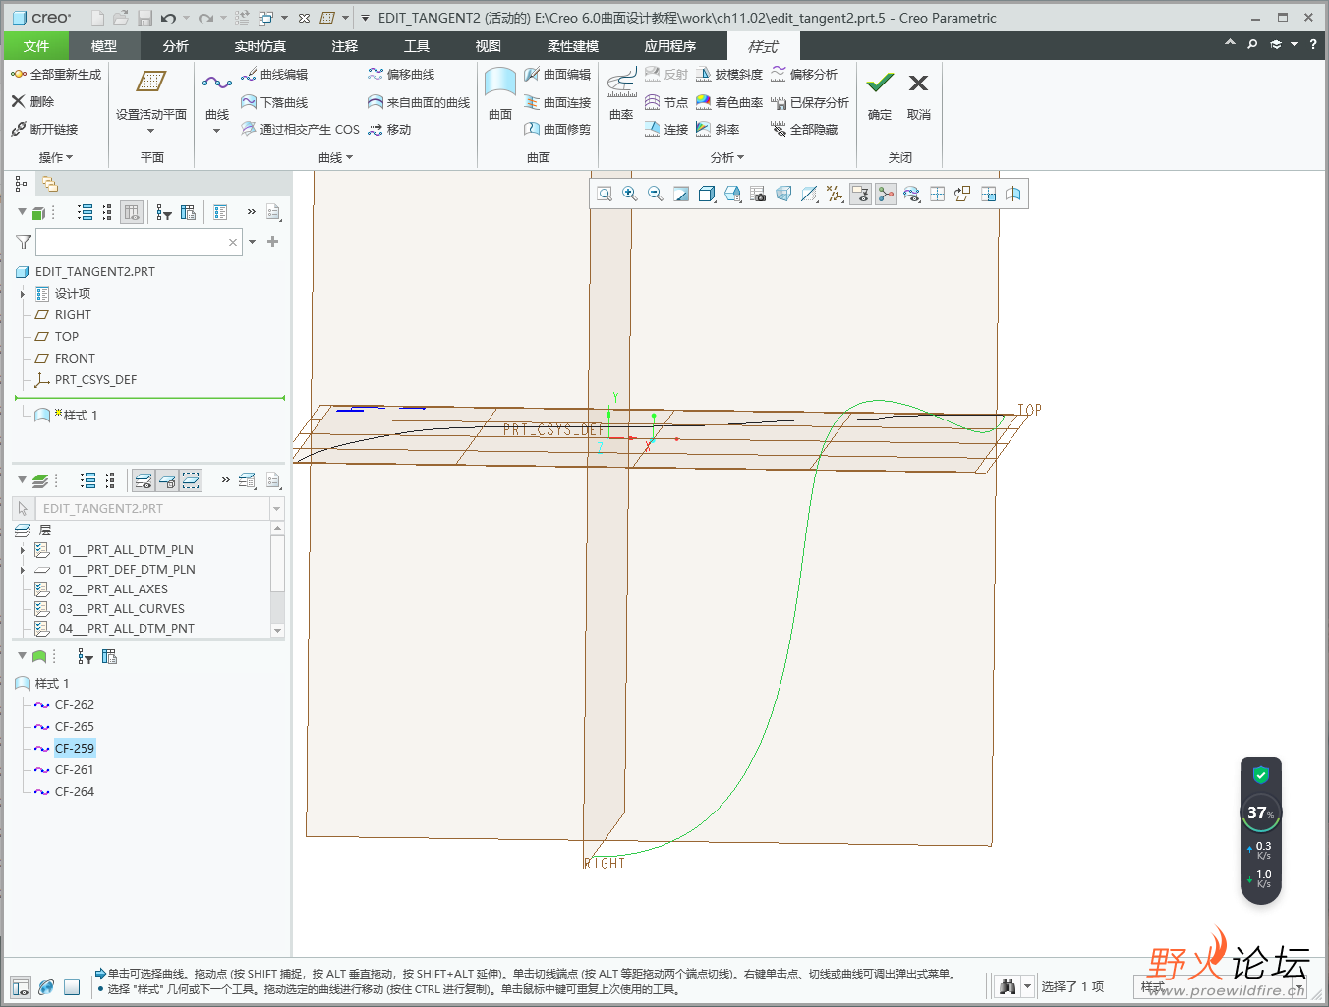Click 确定 to accept the style
The width and height of the screenshot is (1329, 1007).
click(880, 95)
